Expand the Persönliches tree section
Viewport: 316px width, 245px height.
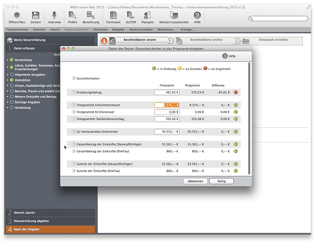tap(8, 60)
